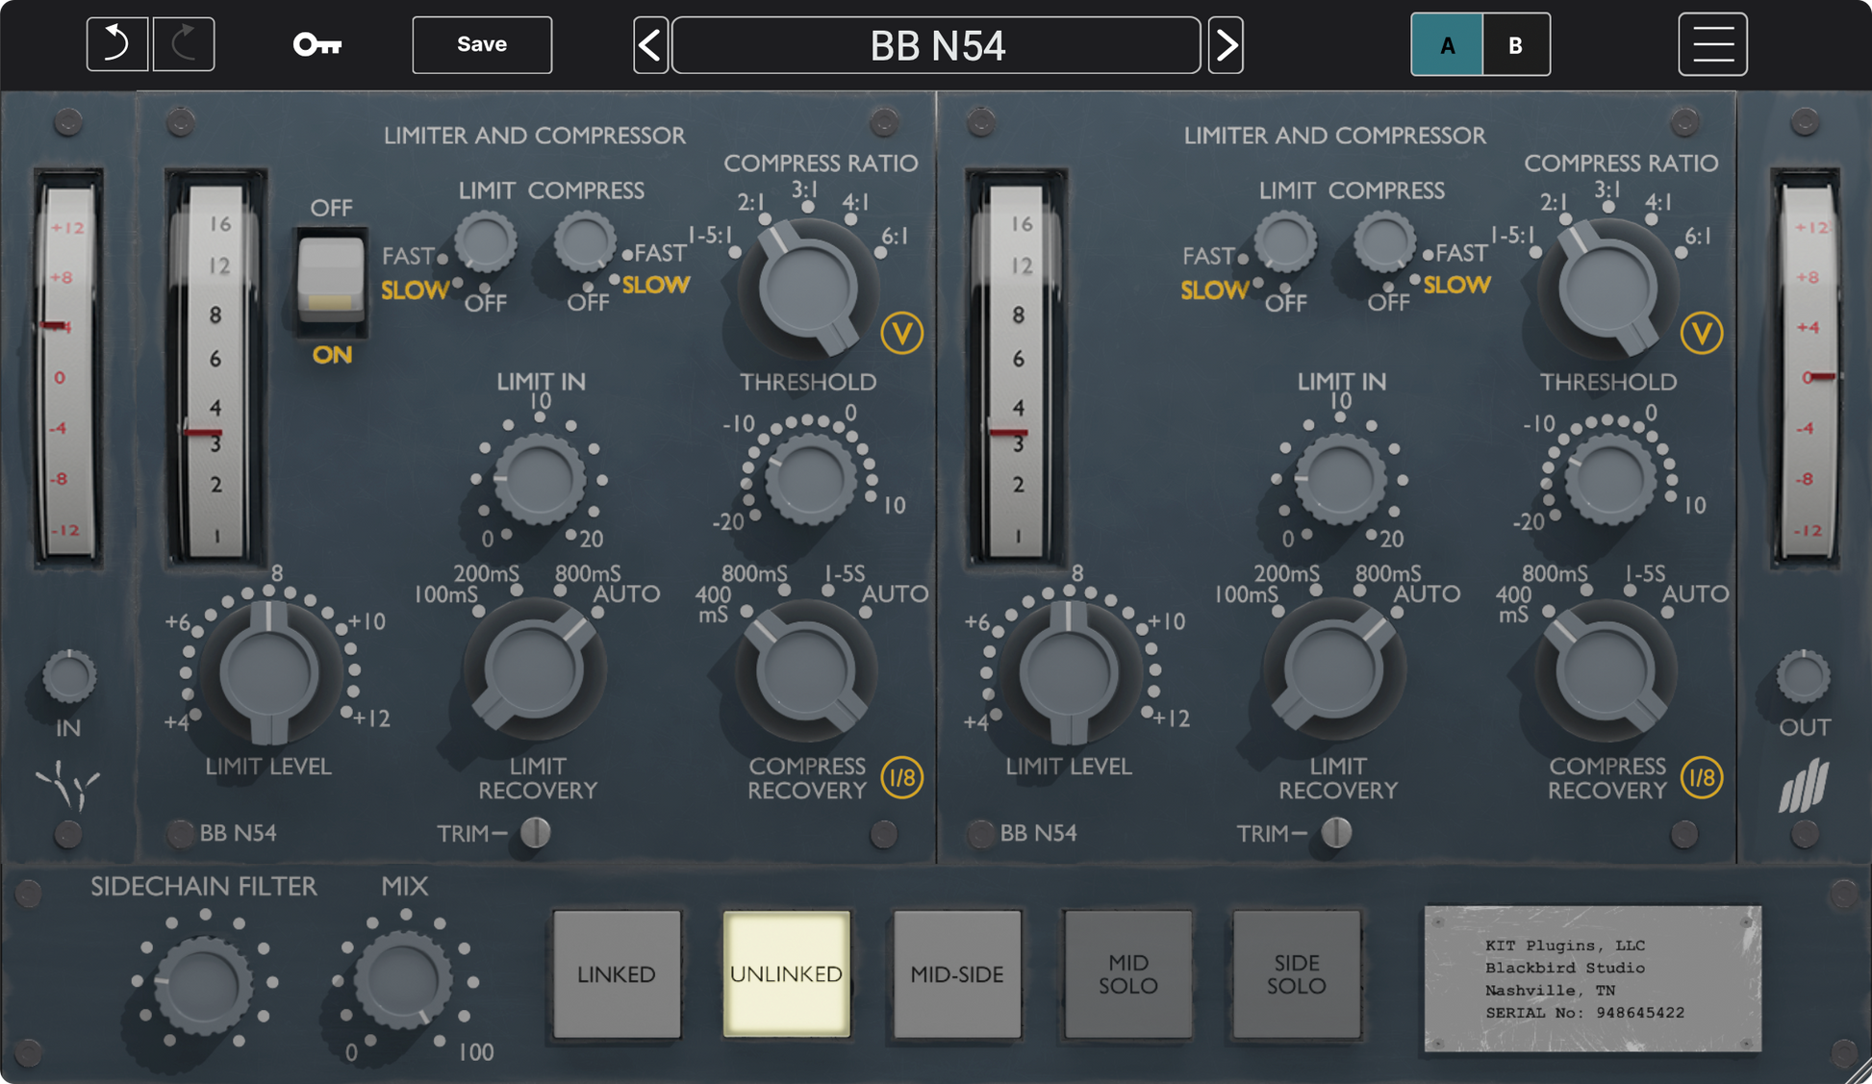1872x1084 pixels.
Task: Click the Save button
Action: click(481, 44)
